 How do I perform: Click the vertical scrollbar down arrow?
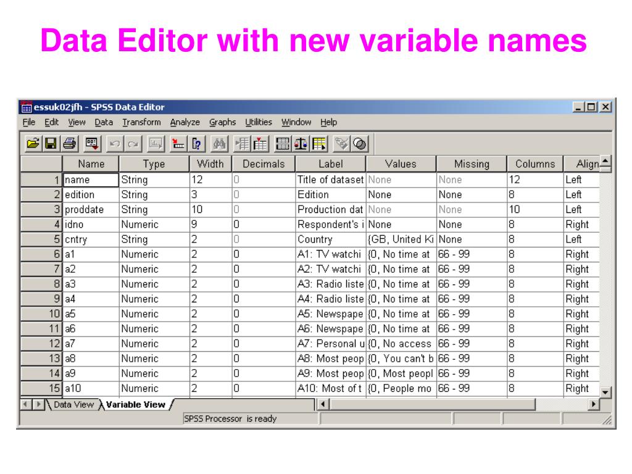coord(605,392)
